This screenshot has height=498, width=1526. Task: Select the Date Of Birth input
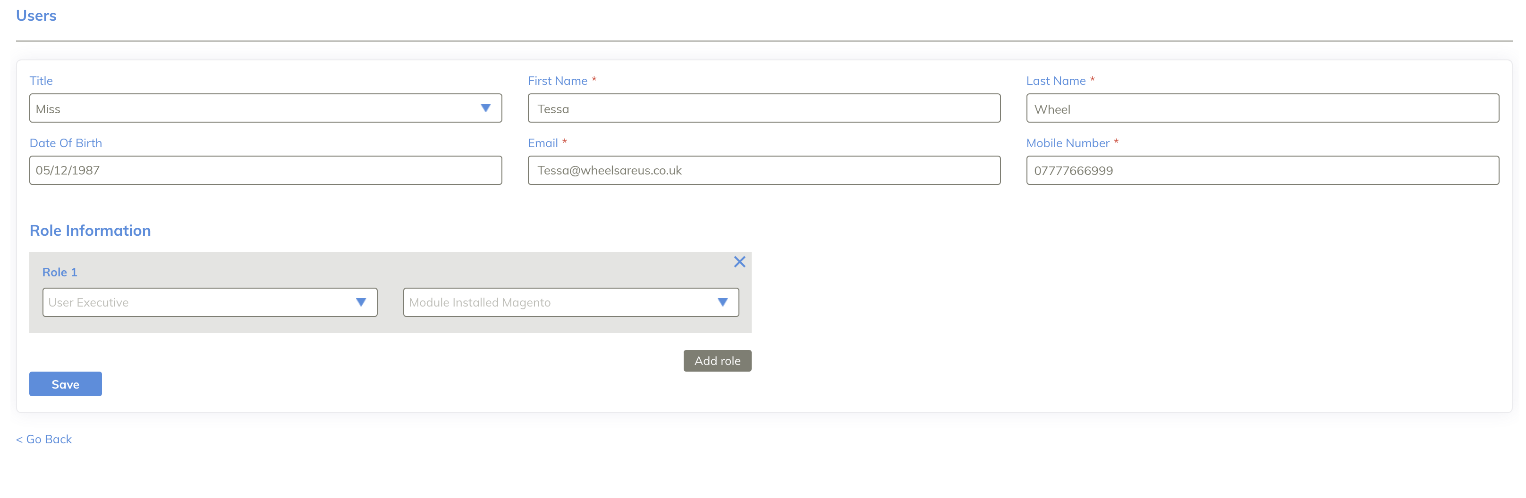point(265,170)
